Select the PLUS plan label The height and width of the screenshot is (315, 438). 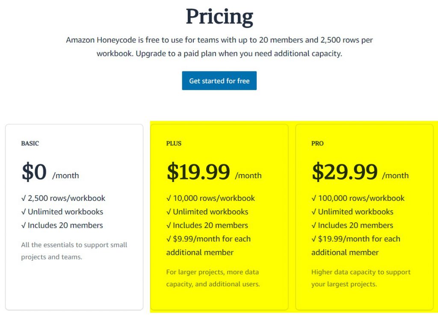click(174, 144)
